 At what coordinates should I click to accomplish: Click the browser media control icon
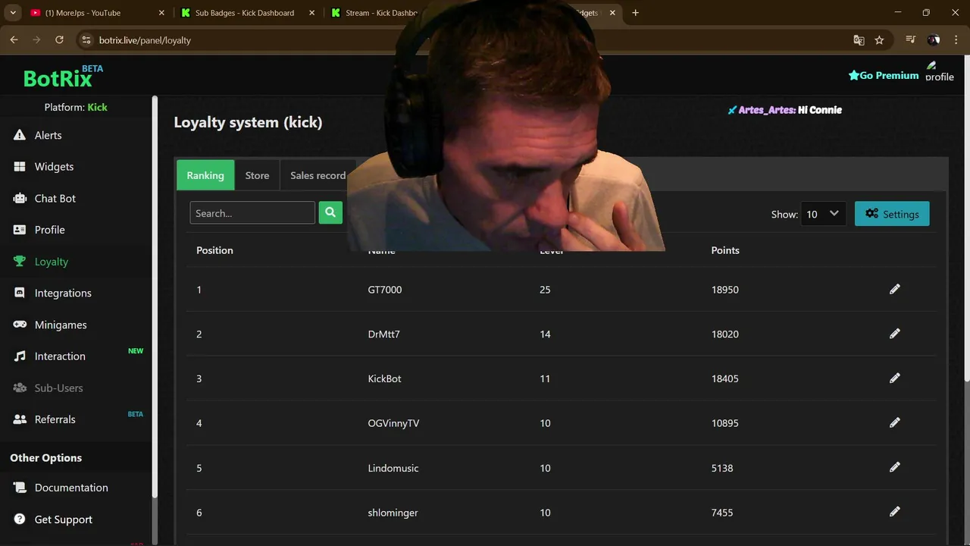pyautogui.click(x=911, y=40)
